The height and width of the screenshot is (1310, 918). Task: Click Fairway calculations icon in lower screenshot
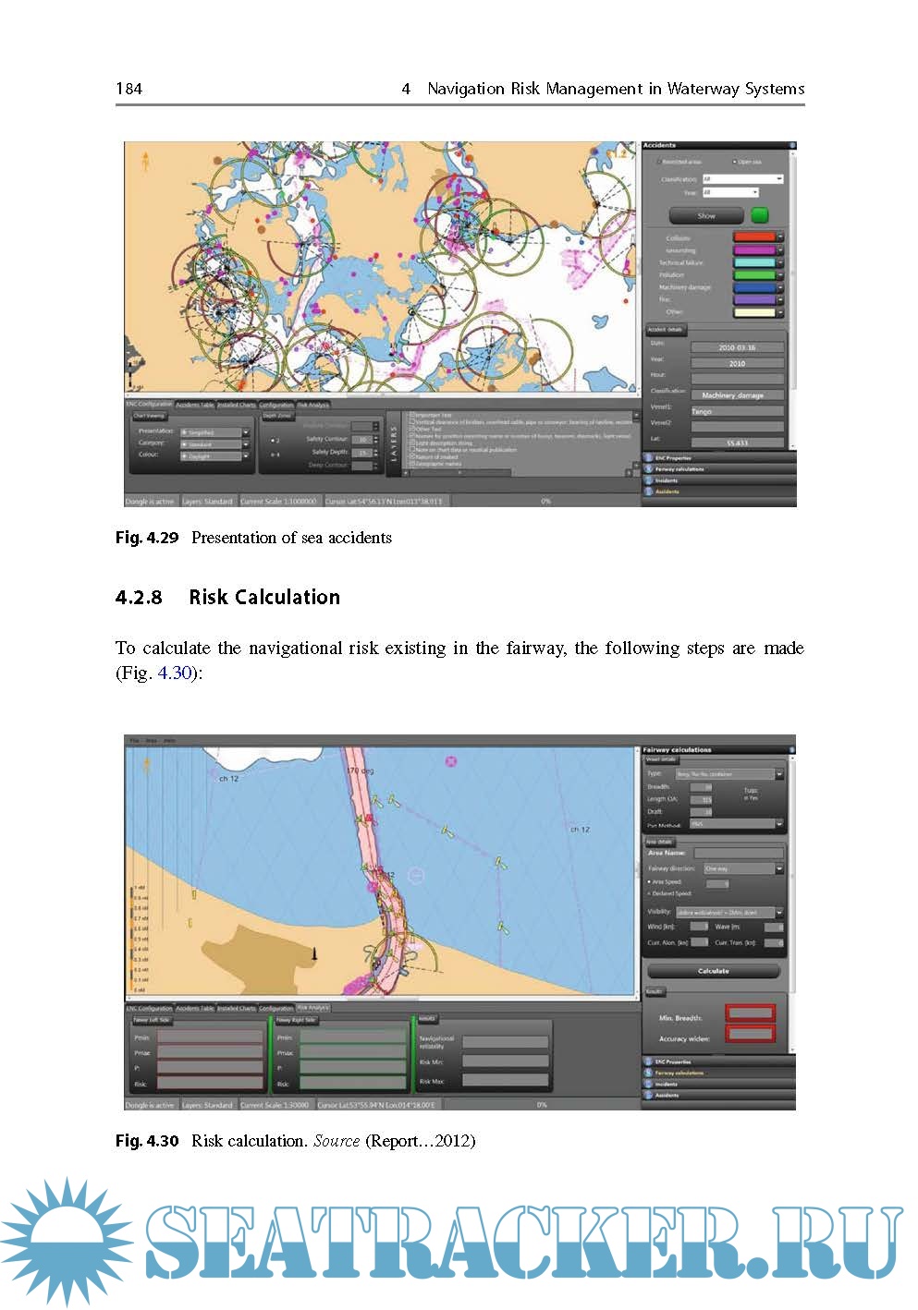point(648,1073)
